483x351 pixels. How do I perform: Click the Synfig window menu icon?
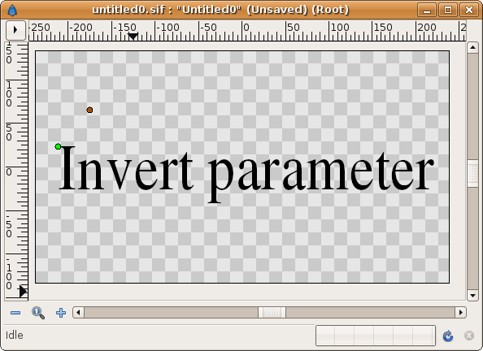click(12, 11)
